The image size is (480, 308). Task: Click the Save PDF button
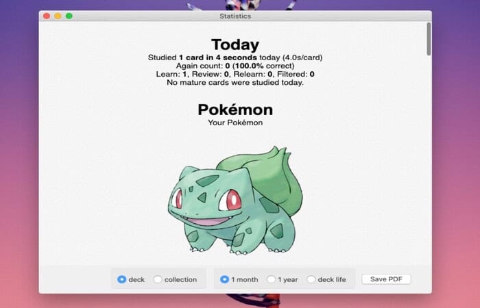(386, 279)
